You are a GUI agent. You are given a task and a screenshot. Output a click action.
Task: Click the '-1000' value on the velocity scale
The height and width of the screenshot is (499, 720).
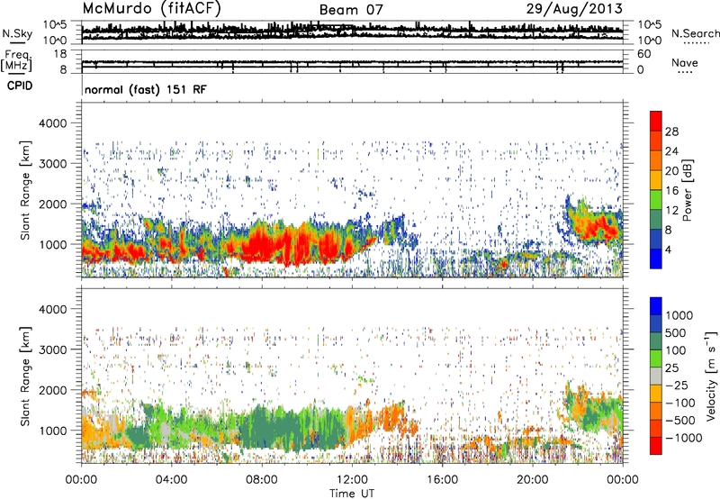684,438
